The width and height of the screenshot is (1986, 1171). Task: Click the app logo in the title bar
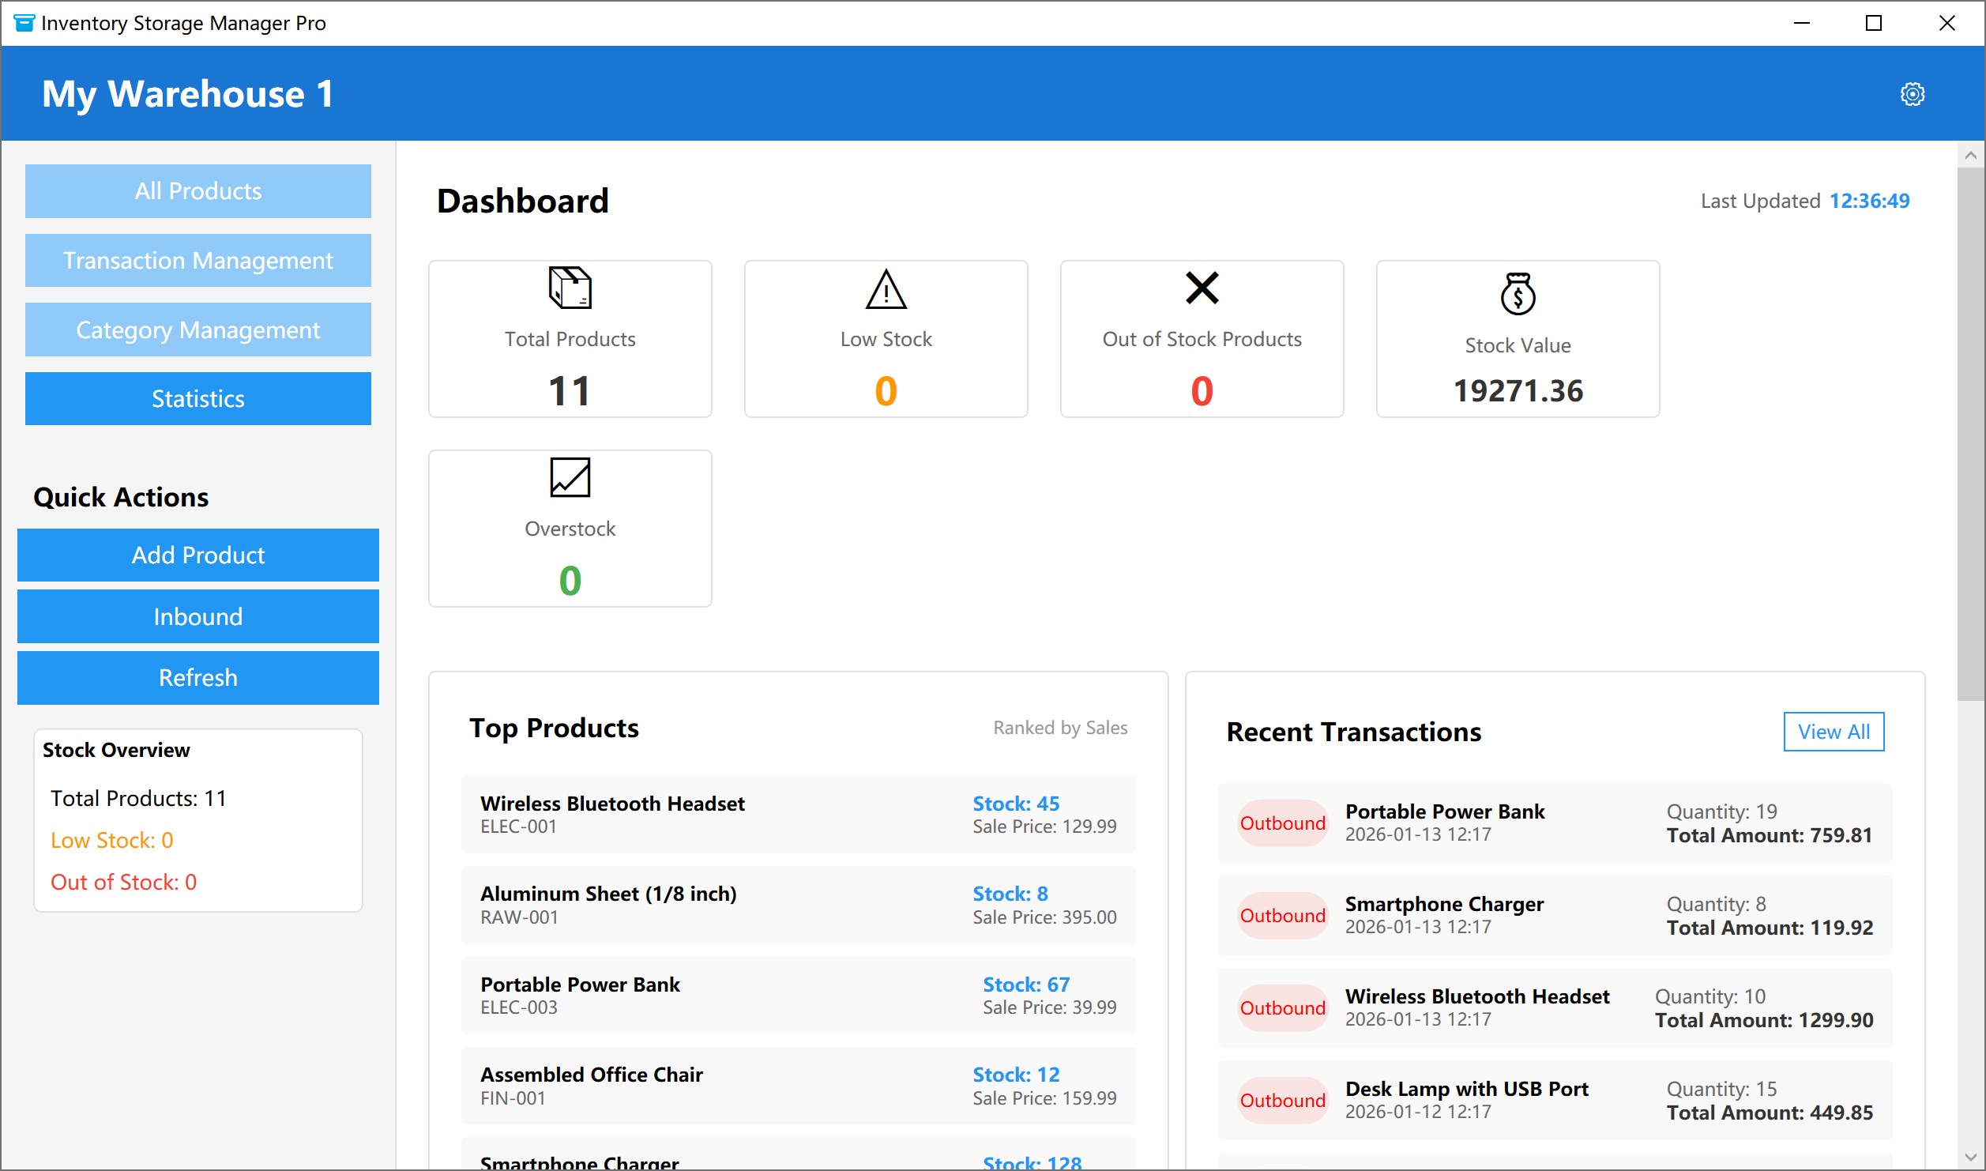click(x=24, y=23)
